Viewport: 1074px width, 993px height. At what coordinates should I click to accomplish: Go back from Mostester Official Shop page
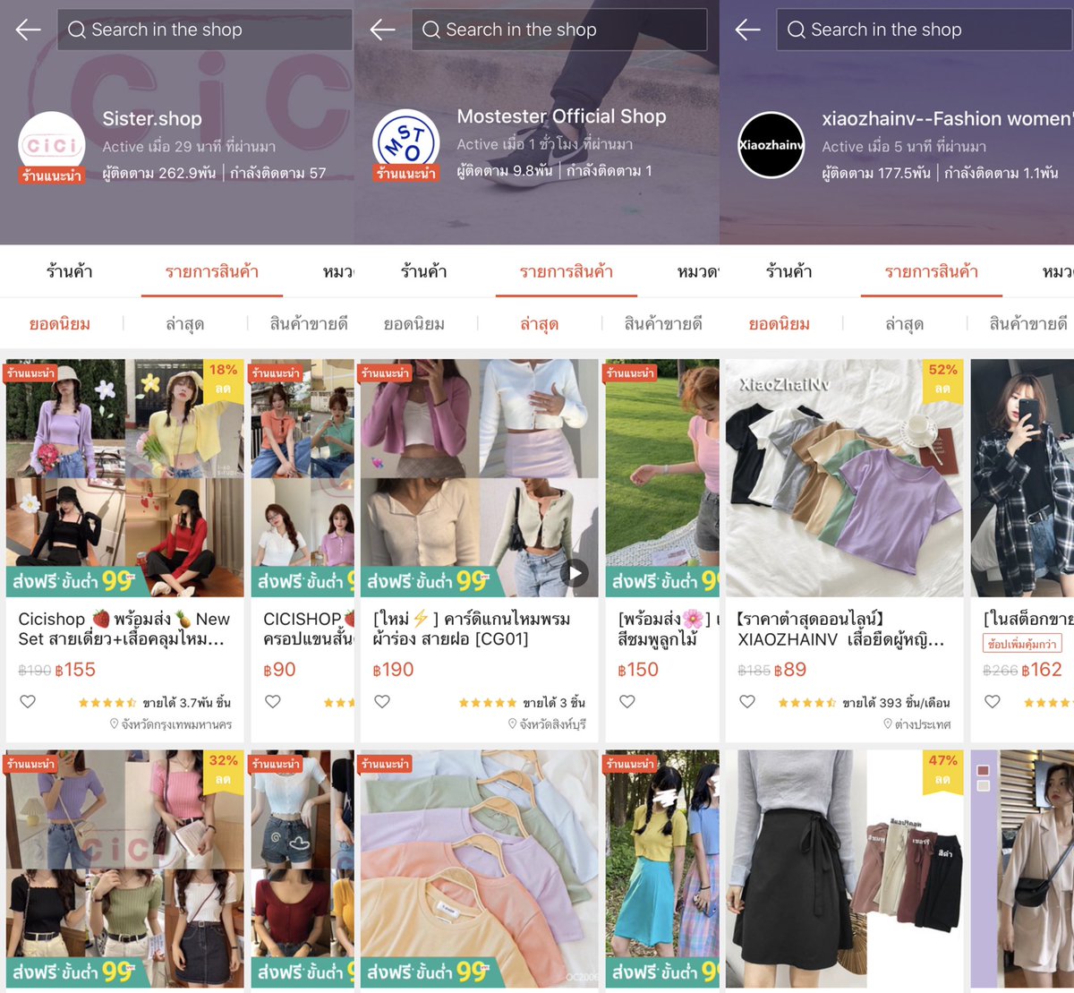pos(383,30)
